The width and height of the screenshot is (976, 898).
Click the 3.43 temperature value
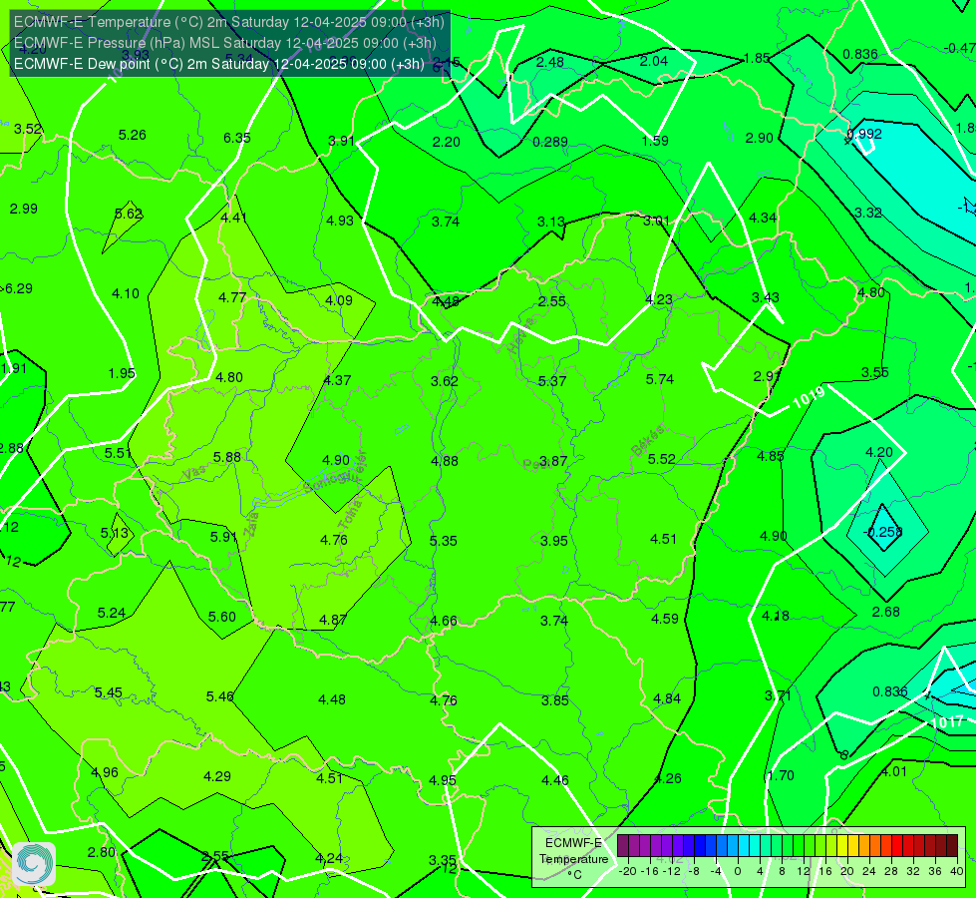(765, 298)
